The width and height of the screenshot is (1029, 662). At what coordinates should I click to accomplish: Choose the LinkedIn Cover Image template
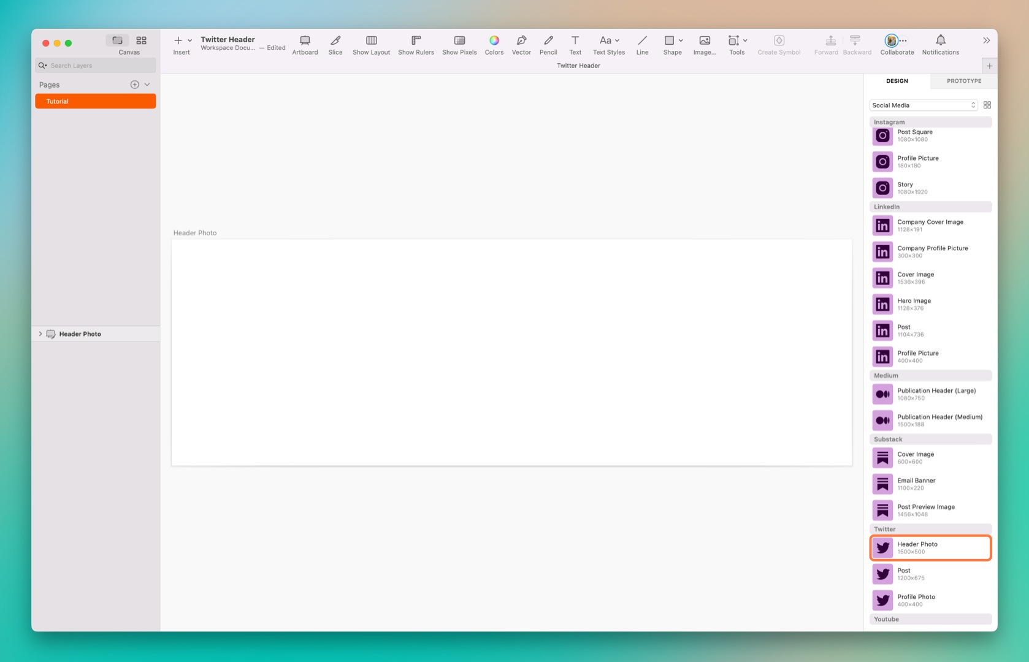pos(930,278)
